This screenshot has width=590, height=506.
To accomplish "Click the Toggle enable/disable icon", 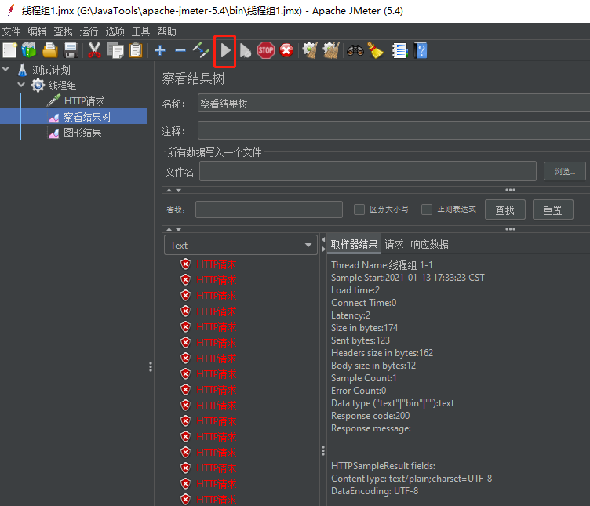I will (x=201, y=50).
